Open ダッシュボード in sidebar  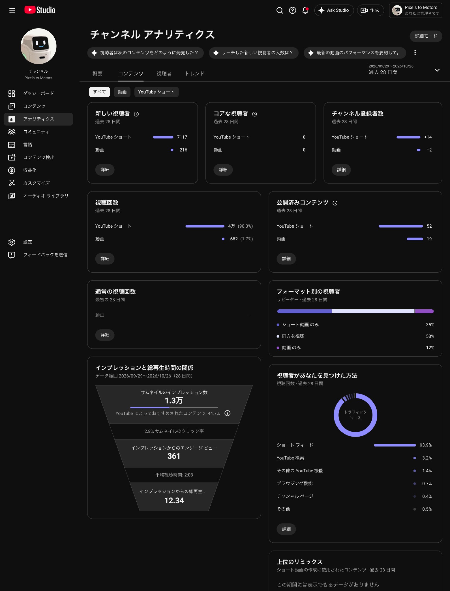38,93
